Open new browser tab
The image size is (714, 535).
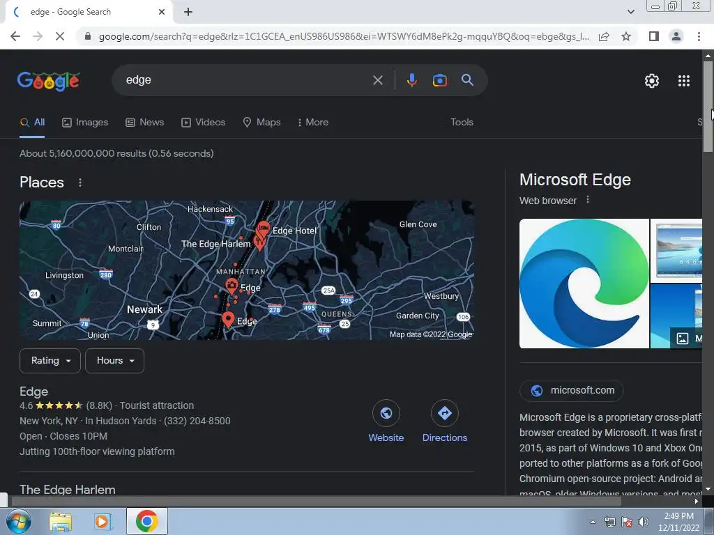(188, 13)
